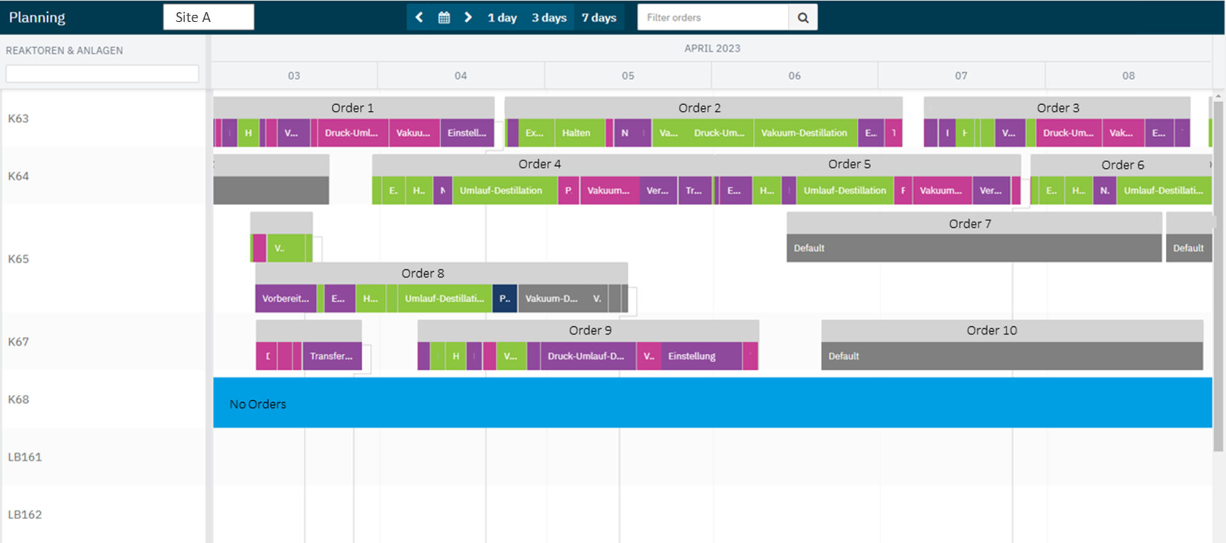
Task: Click the previous period arrow
Action: pyautogui.click(x=419, y=17)
